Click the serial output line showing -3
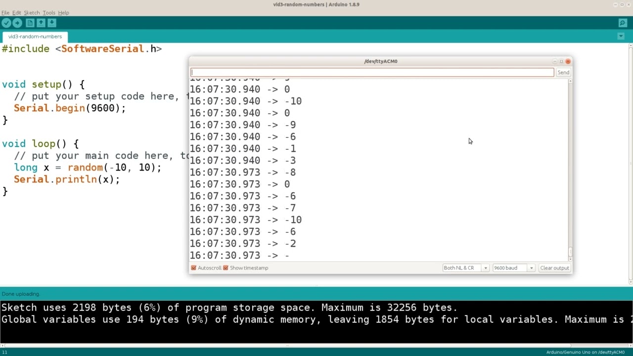633x356 pixels. [243, 161]
